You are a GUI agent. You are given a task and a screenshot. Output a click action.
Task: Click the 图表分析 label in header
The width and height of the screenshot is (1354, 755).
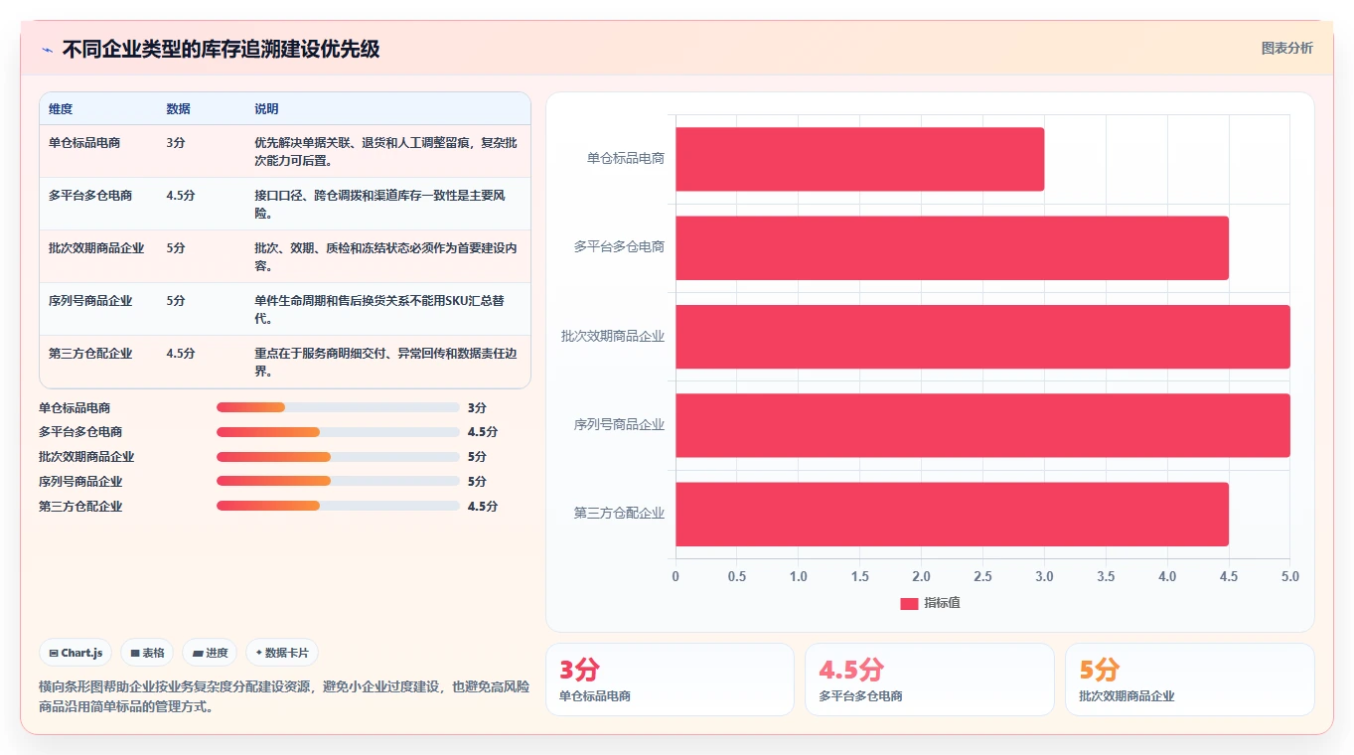pos(1286,48)
